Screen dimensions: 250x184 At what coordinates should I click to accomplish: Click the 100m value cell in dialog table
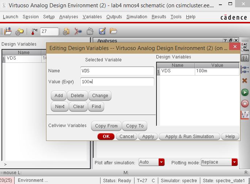217,71
